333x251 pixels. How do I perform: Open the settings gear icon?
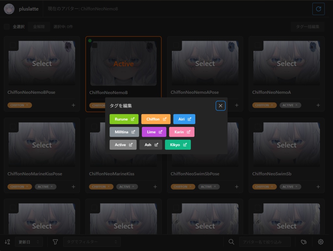(x=321, y=242)
